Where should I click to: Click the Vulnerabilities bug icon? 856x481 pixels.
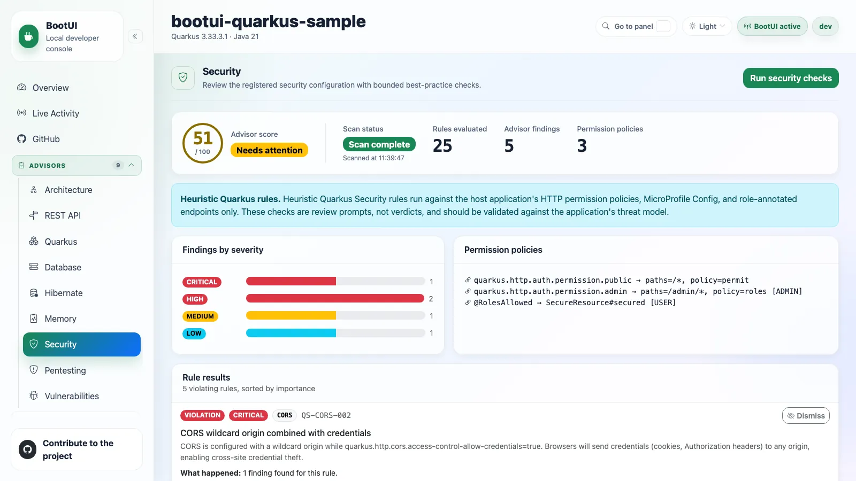(34, 395)
